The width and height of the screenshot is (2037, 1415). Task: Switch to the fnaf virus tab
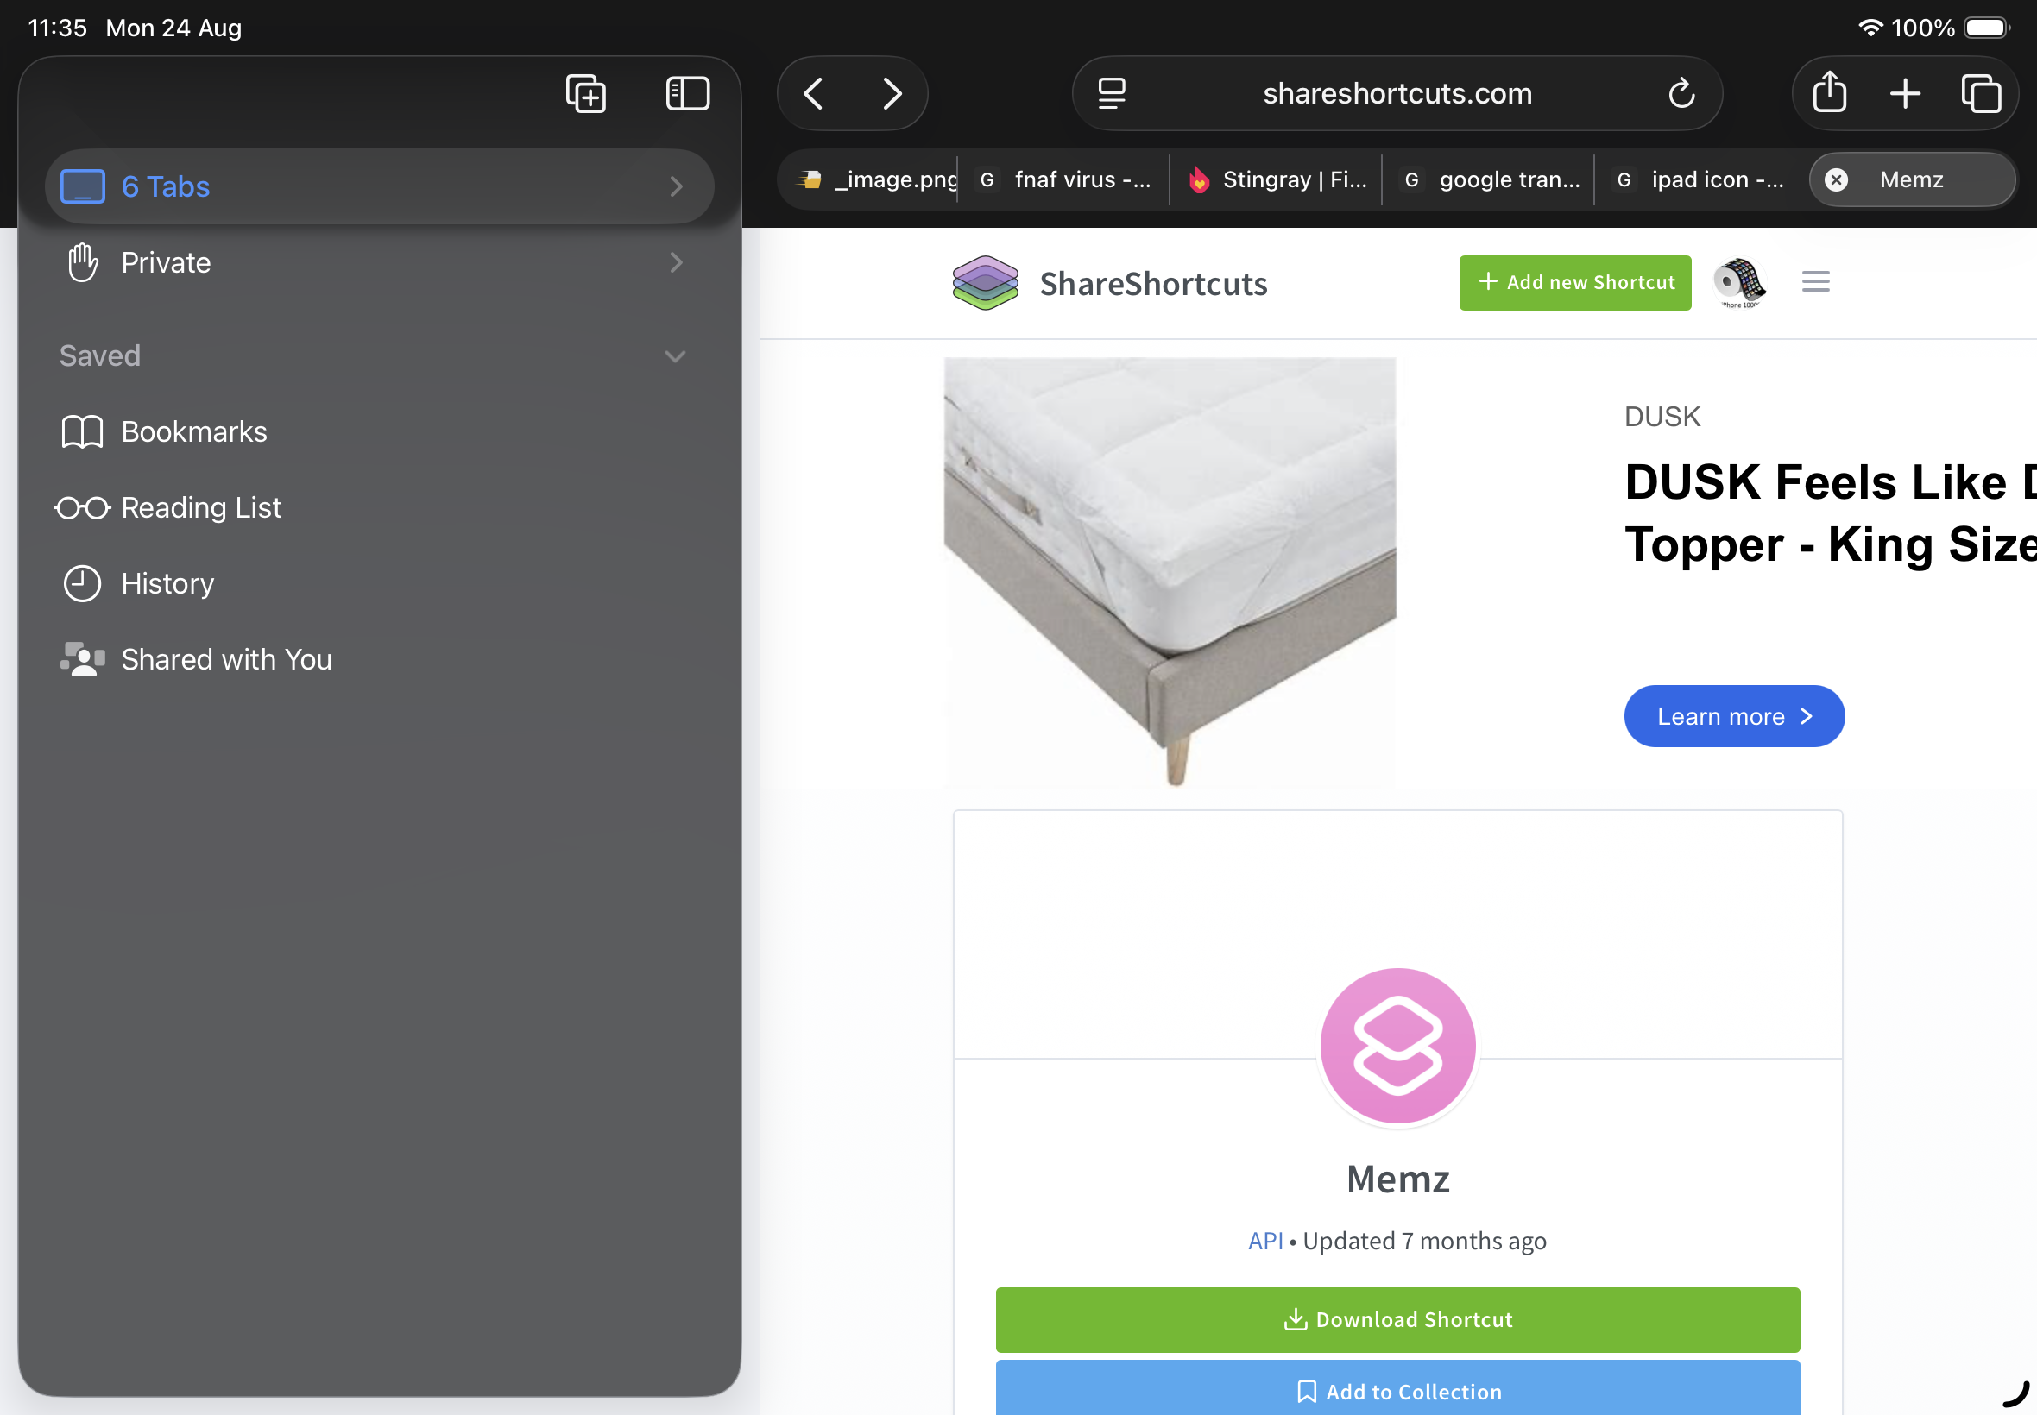point(1064,180)
